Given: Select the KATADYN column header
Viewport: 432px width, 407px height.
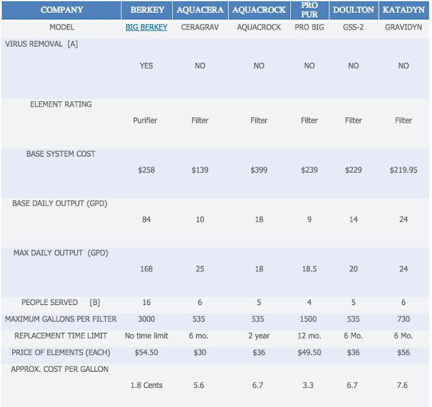Looking at the screenshot, I should point(404,10).
